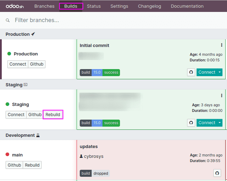Click Rebuild for the main branch
227x181 pixels.
point(32,165)
